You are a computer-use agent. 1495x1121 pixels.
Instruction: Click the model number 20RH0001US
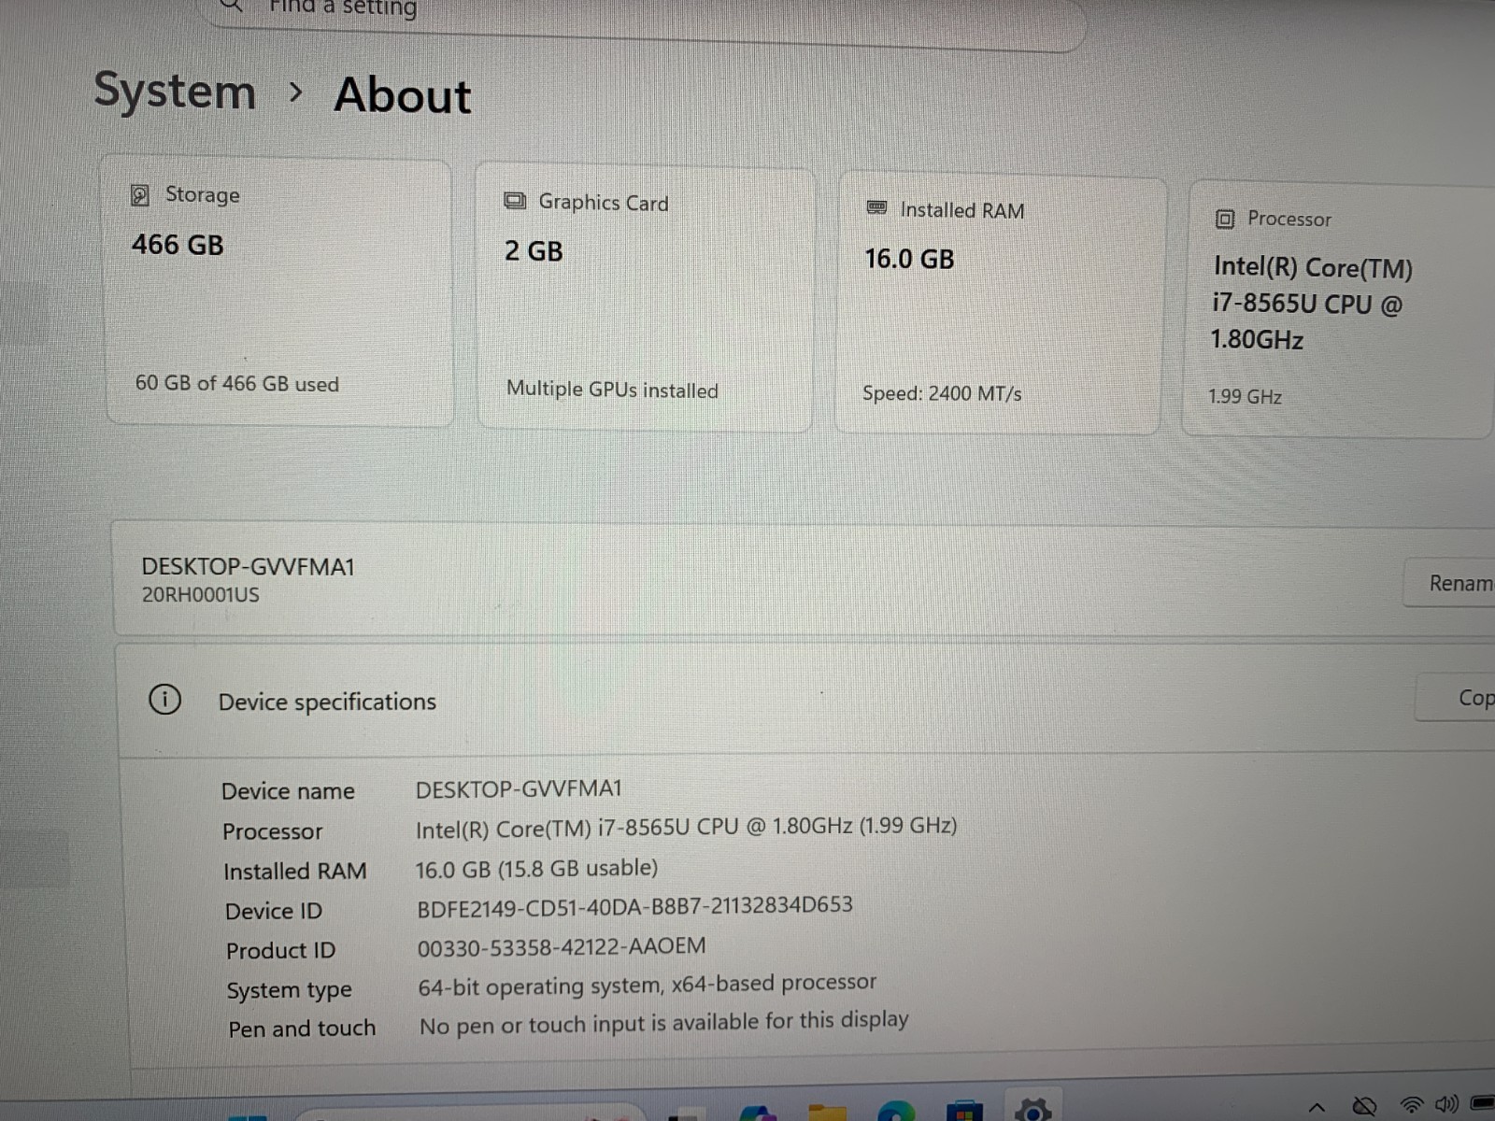(201, 595)
